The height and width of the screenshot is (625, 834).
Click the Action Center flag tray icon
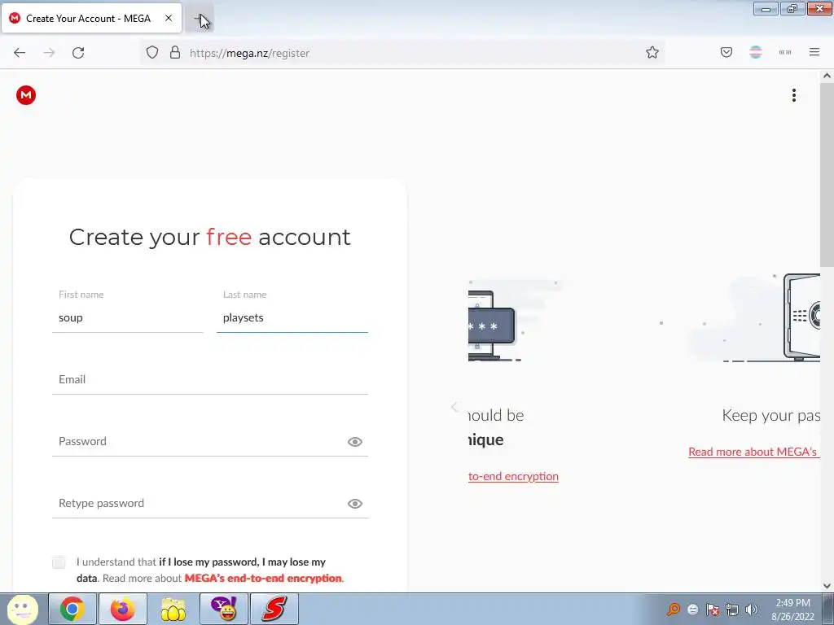click(712, 610)
